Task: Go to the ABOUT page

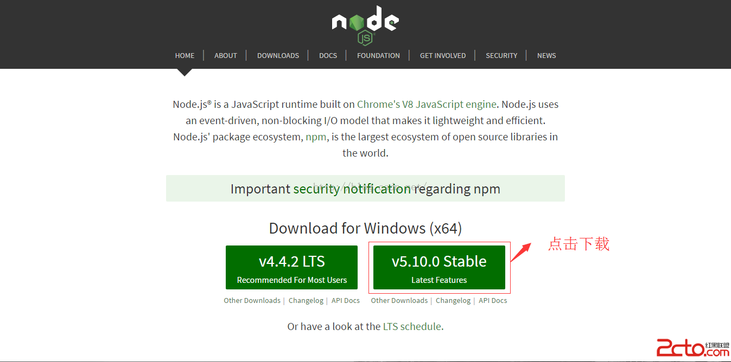Action: (226, 55)
